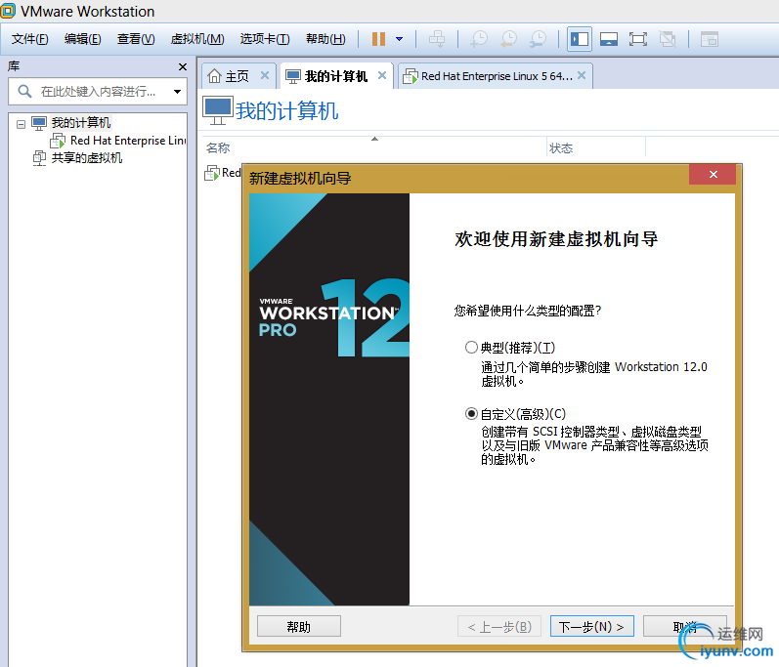Click the VMware Workstation title bar logo
The height and width of the screenshot is (667, 779).
[x=8, y=11]
